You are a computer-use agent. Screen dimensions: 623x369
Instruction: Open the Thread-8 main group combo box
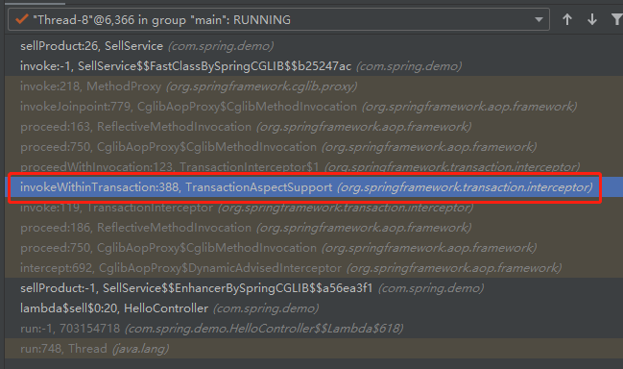pos(278,19)
